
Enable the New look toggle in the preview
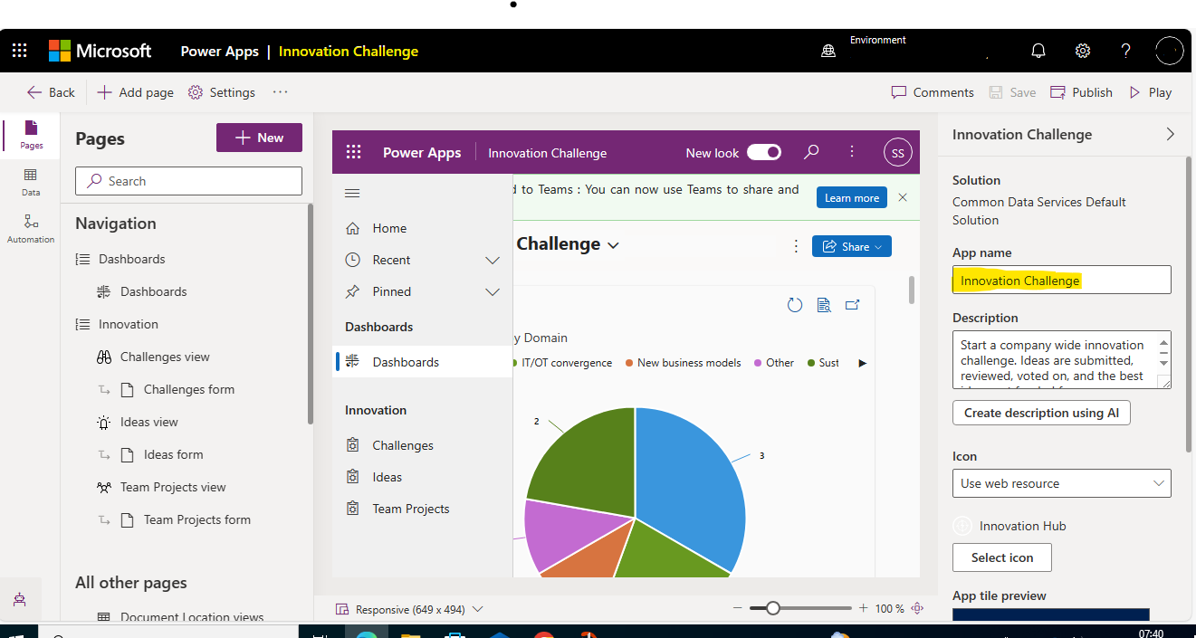[x=763, y=152]
